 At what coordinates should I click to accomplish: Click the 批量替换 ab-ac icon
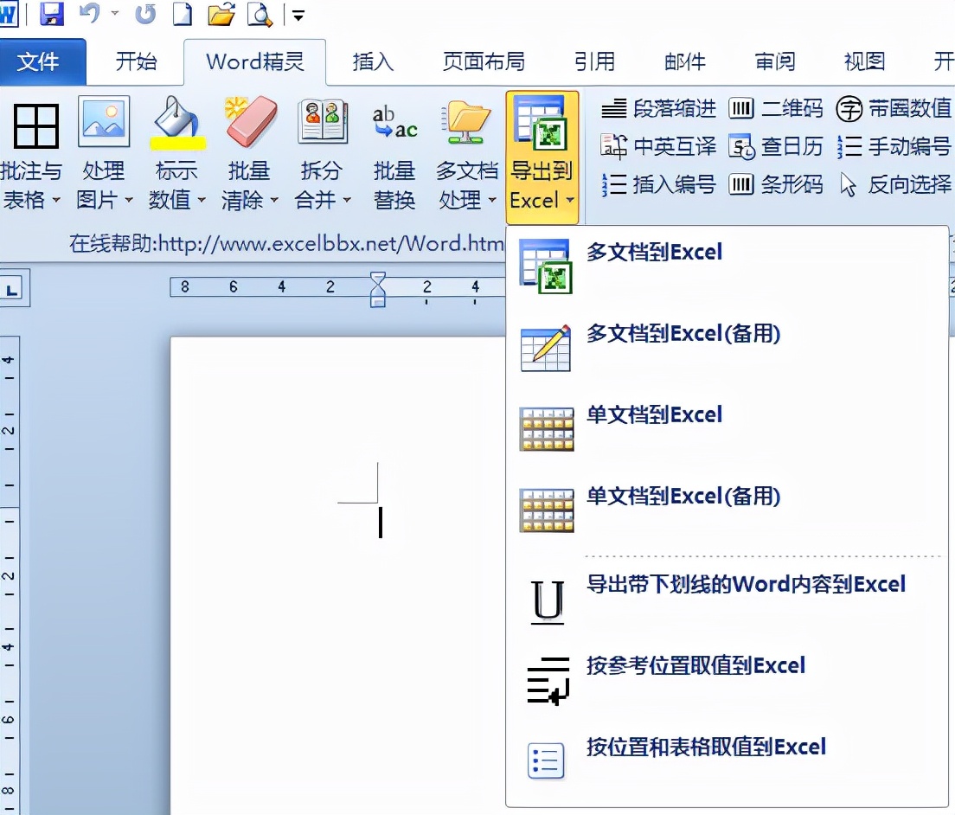click(x=394, y=123)
